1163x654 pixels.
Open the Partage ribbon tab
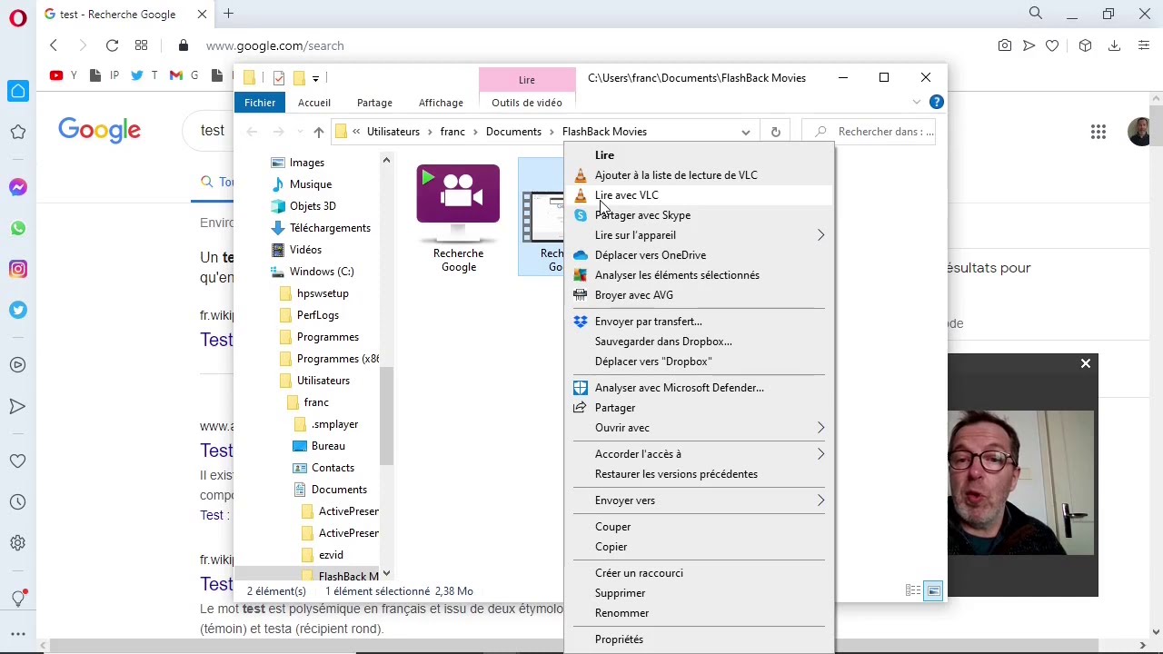click(x=374, y=103)
